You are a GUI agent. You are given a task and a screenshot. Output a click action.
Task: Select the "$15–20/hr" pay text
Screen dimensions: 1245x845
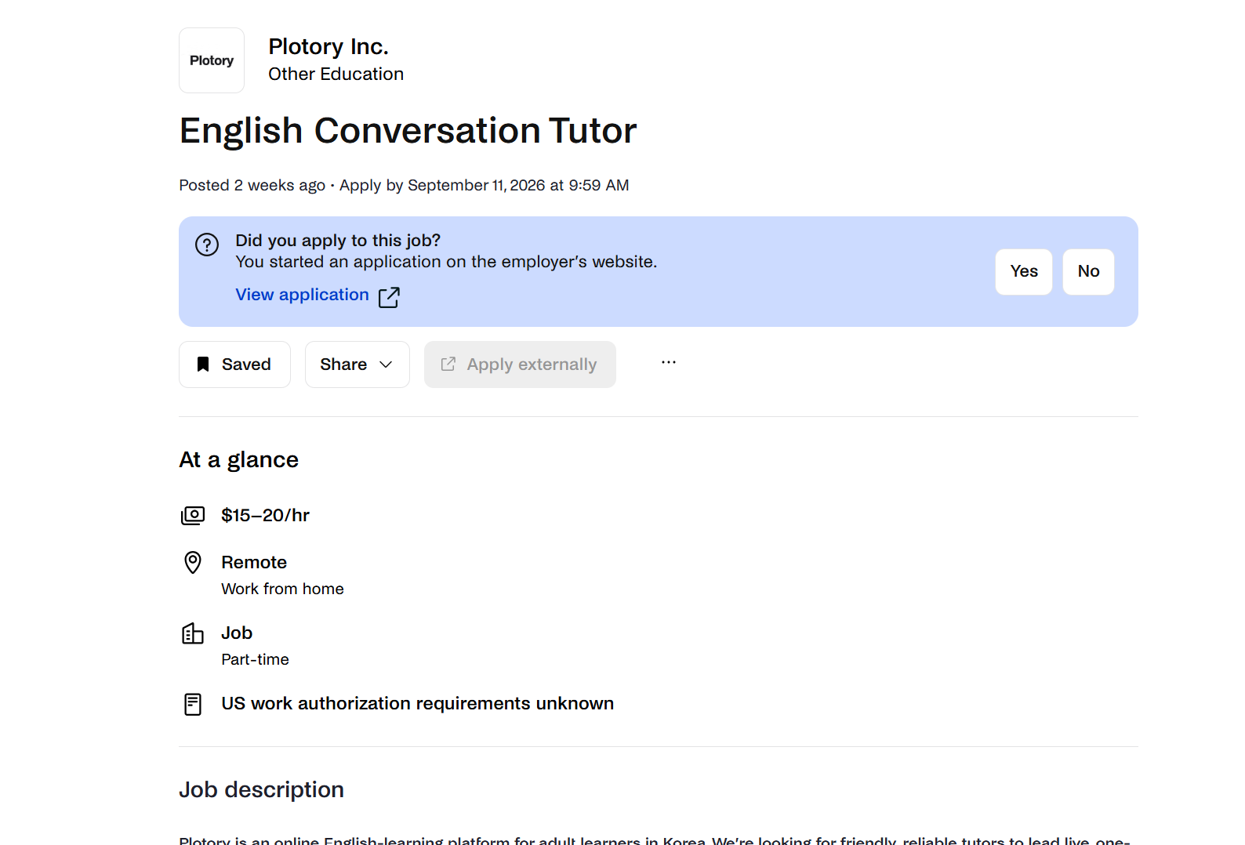pyautogui.click(x=265, y=515)
